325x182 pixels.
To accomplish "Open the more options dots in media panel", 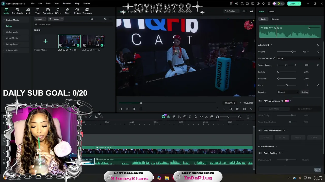I will (110, 19).
